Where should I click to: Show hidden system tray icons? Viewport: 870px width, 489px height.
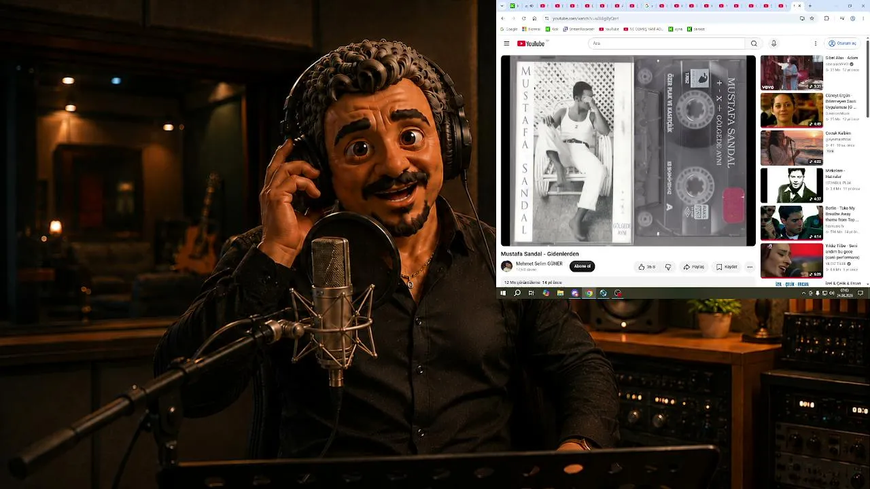804,293
